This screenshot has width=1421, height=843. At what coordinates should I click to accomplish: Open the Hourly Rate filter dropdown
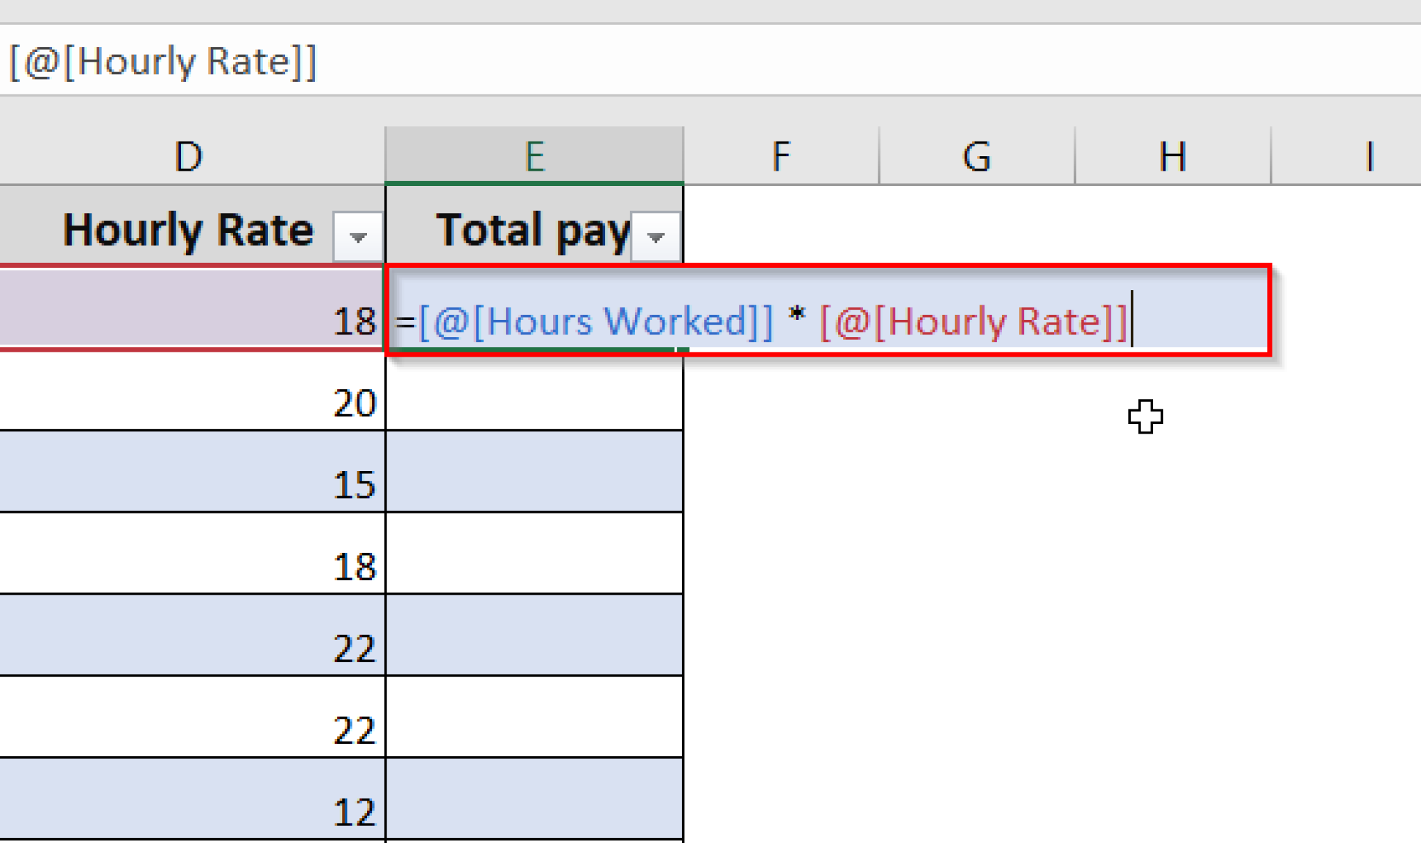point(357,237)
